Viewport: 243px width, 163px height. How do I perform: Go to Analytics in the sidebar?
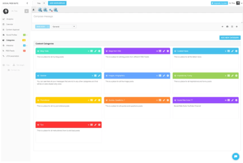tap(10, 19)
